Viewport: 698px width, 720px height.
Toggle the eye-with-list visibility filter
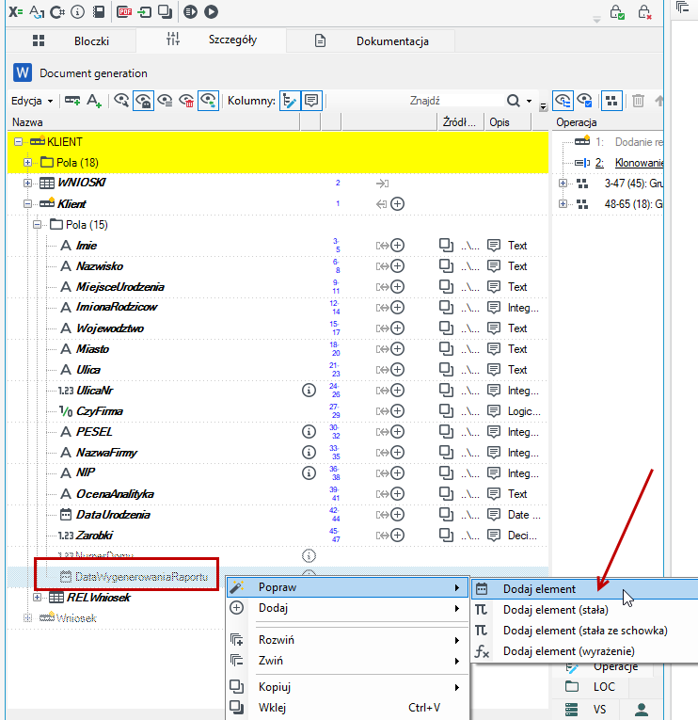coord(165,101)
